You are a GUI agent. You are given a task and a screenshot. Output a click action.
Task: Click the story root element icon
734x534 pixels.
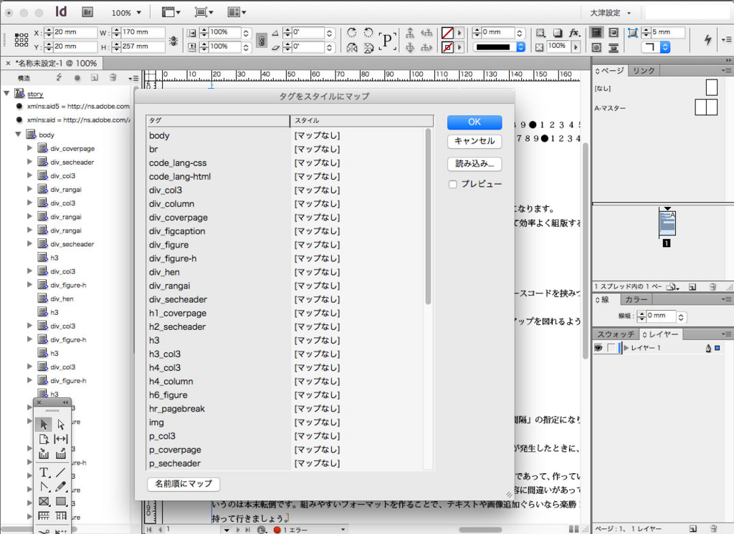(19, 93)
